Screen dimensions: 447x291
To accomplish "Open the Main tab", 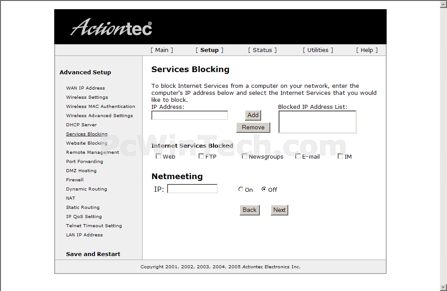I will click(x=162, y=50).
